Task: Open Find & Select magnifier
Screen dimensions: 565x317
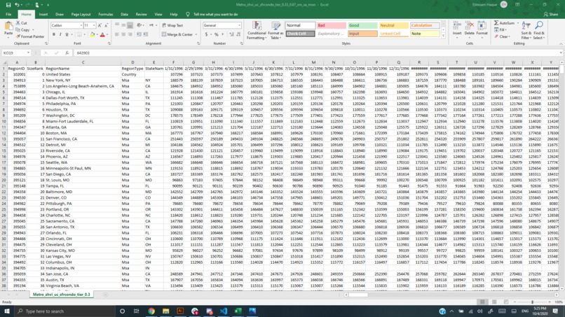Action: point(539,30)
